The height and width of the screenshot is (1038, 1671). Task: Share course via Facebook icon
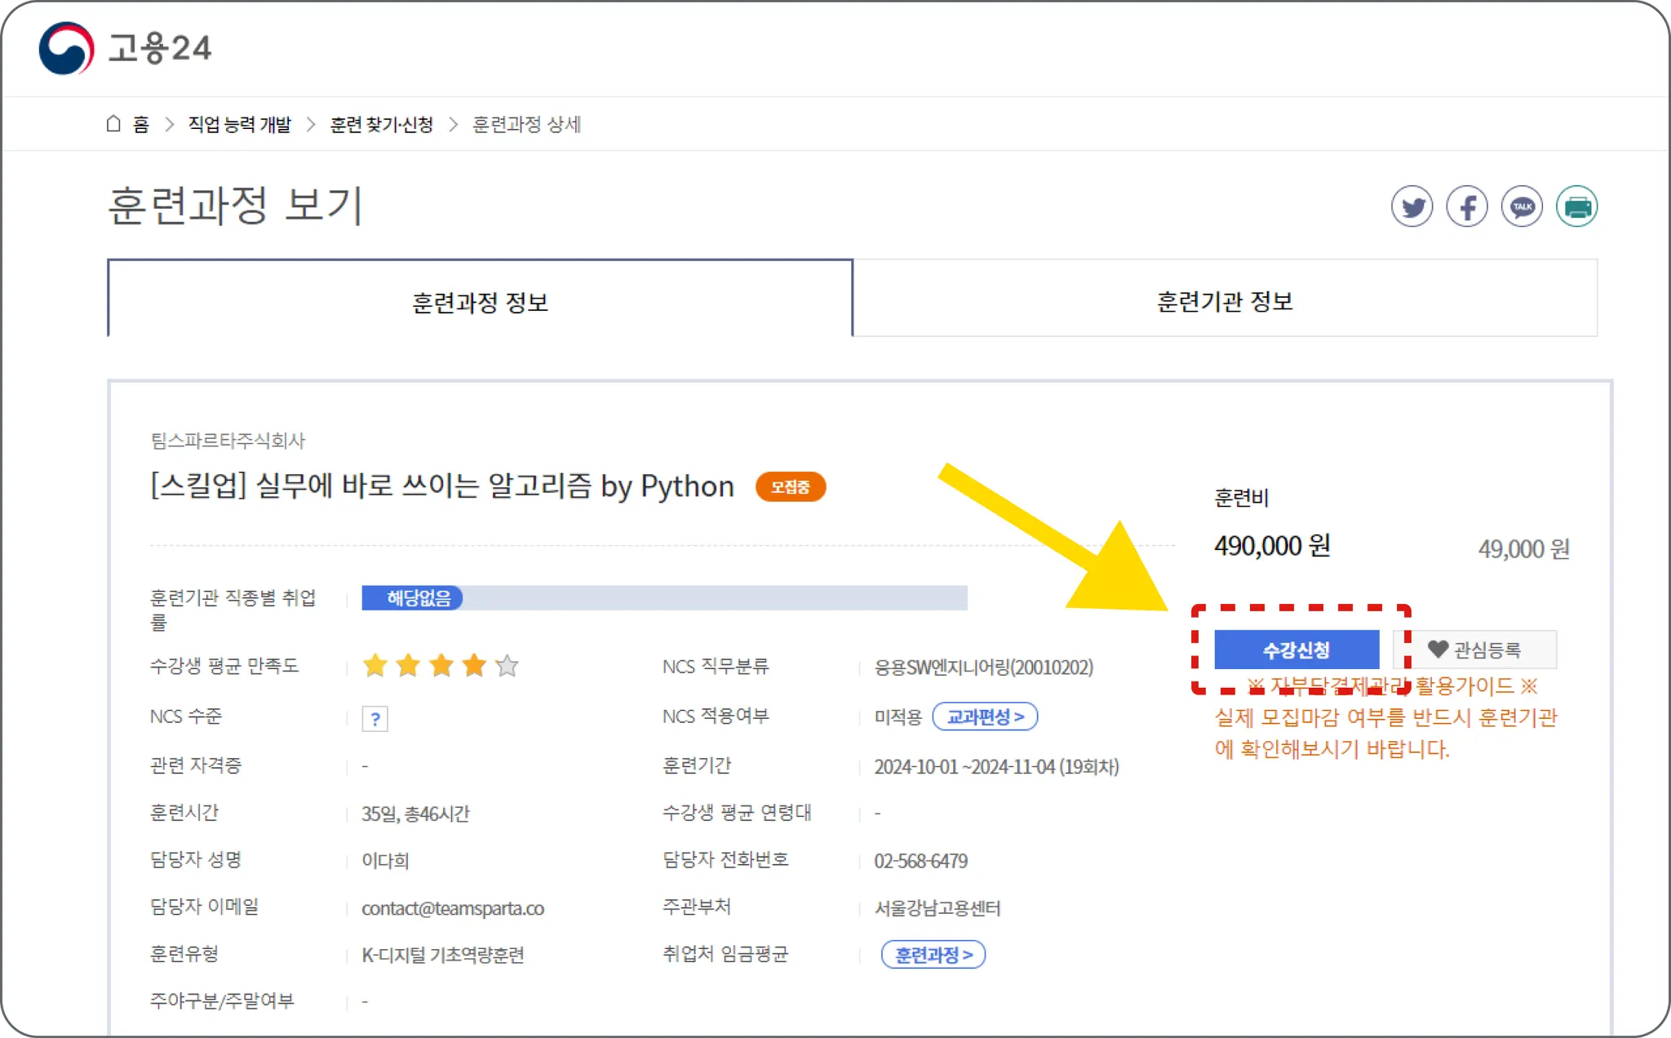(x=1466, y=206)
